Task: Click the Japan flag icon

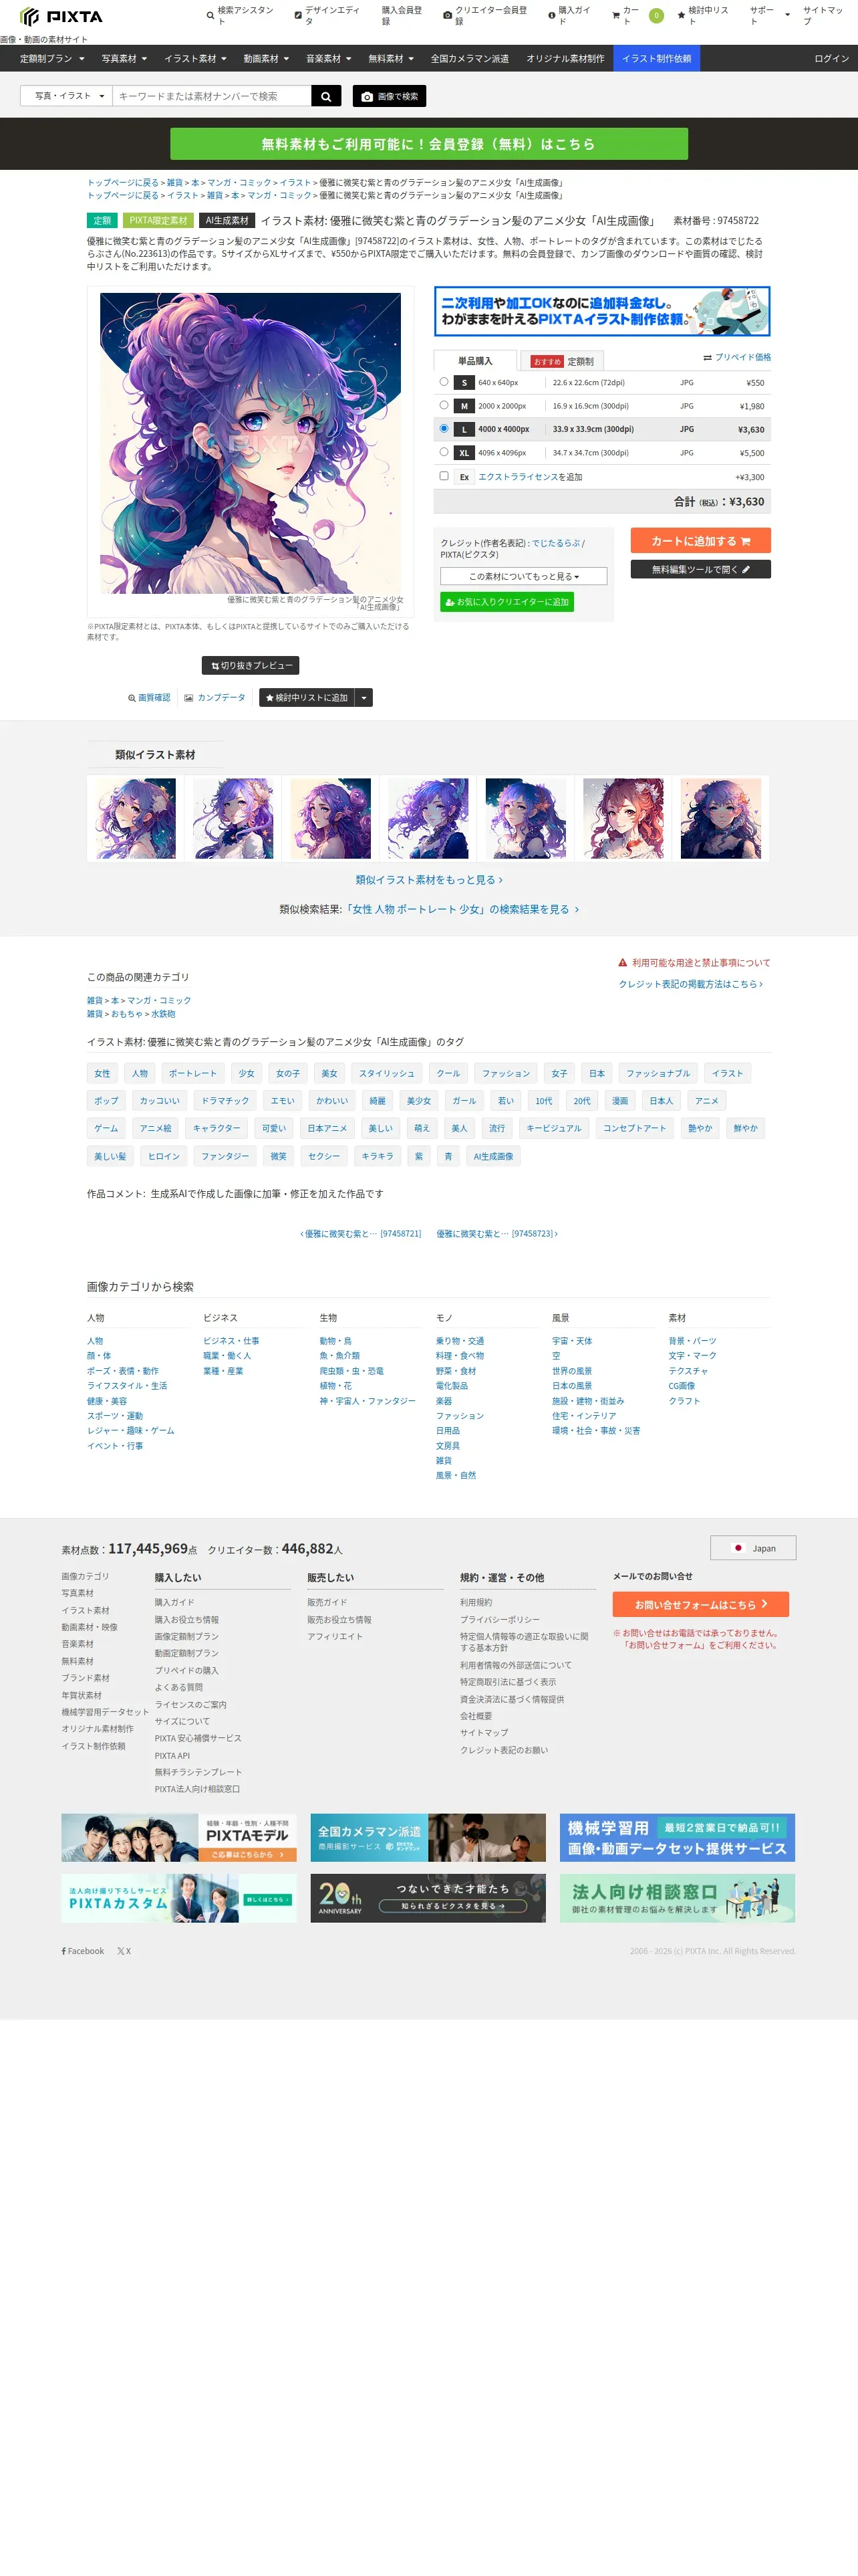Action: [738, 1548]
